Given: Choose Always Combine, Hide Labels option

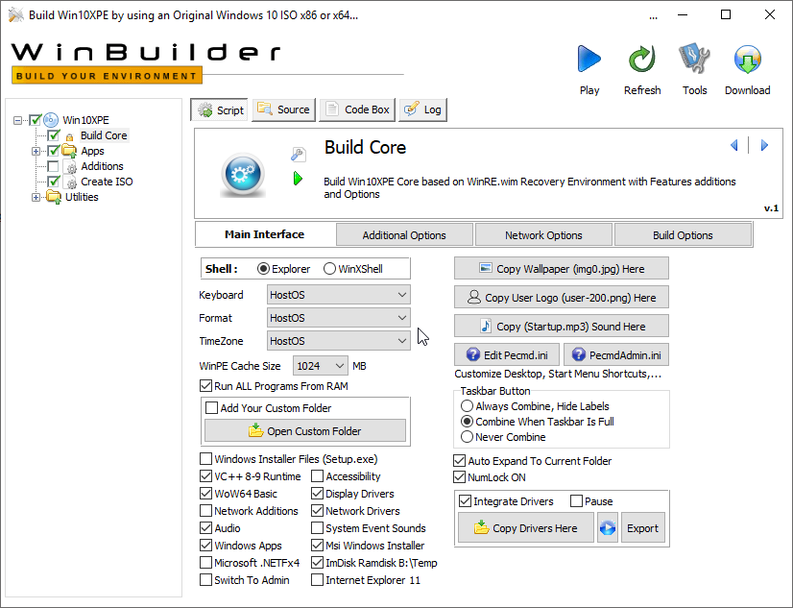Looking at the screenshot, I should point(467,406).
